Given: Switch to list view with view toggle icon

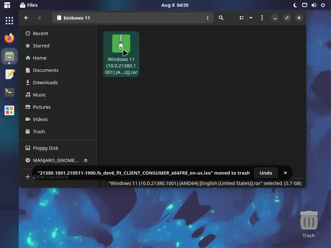Looking at the screenshot, I should point(242,18).
